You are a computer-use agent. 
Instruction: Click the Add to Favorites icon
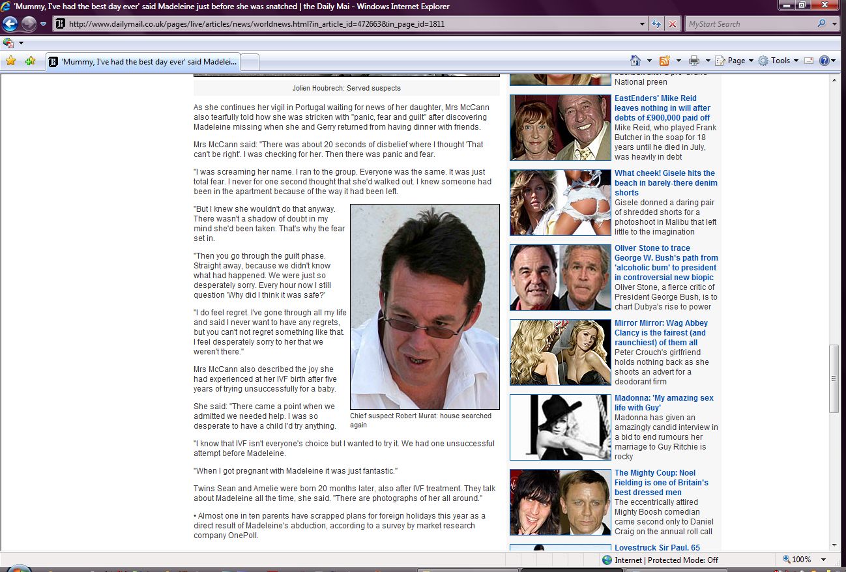(x=30, y=61)
